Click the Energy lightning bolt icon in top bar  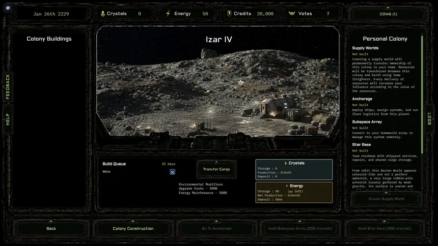168,13
